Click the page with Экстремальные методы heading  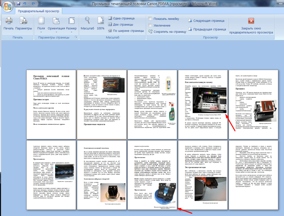tap(203, 175)
